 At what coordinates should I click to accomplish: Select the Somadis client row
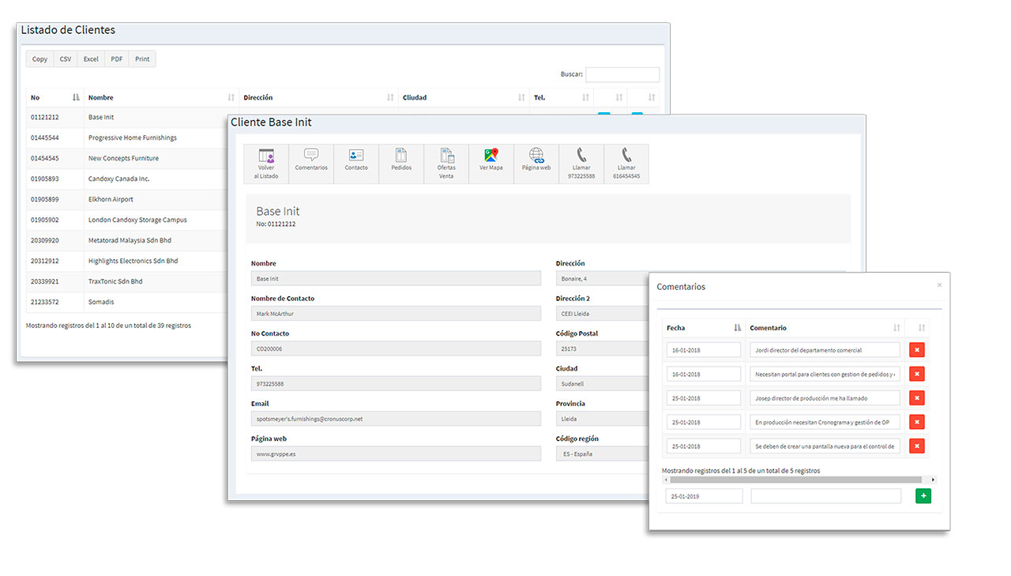[x=126, y=302]
